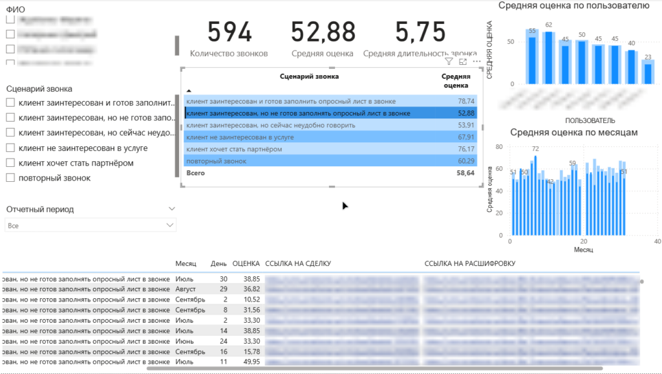
Task: Click score cell 49,95
Action: pos(251,362)
